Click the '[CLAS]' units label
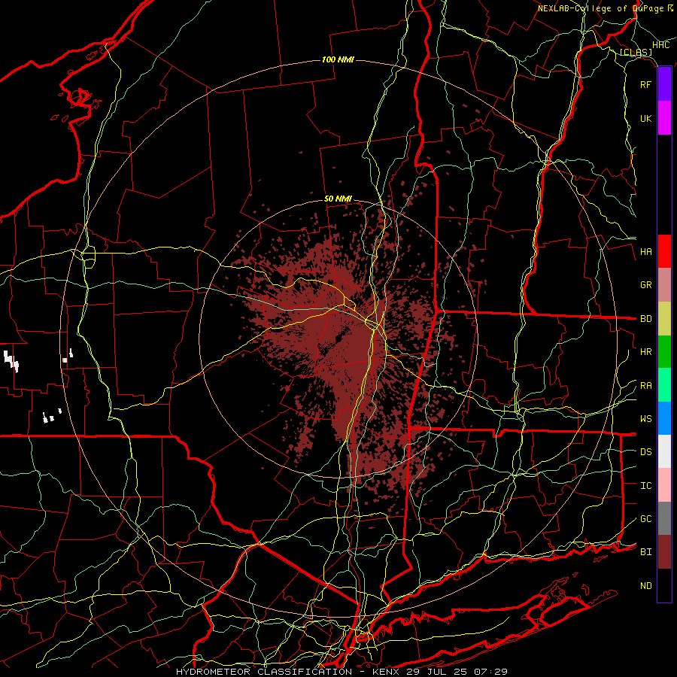 636,53
